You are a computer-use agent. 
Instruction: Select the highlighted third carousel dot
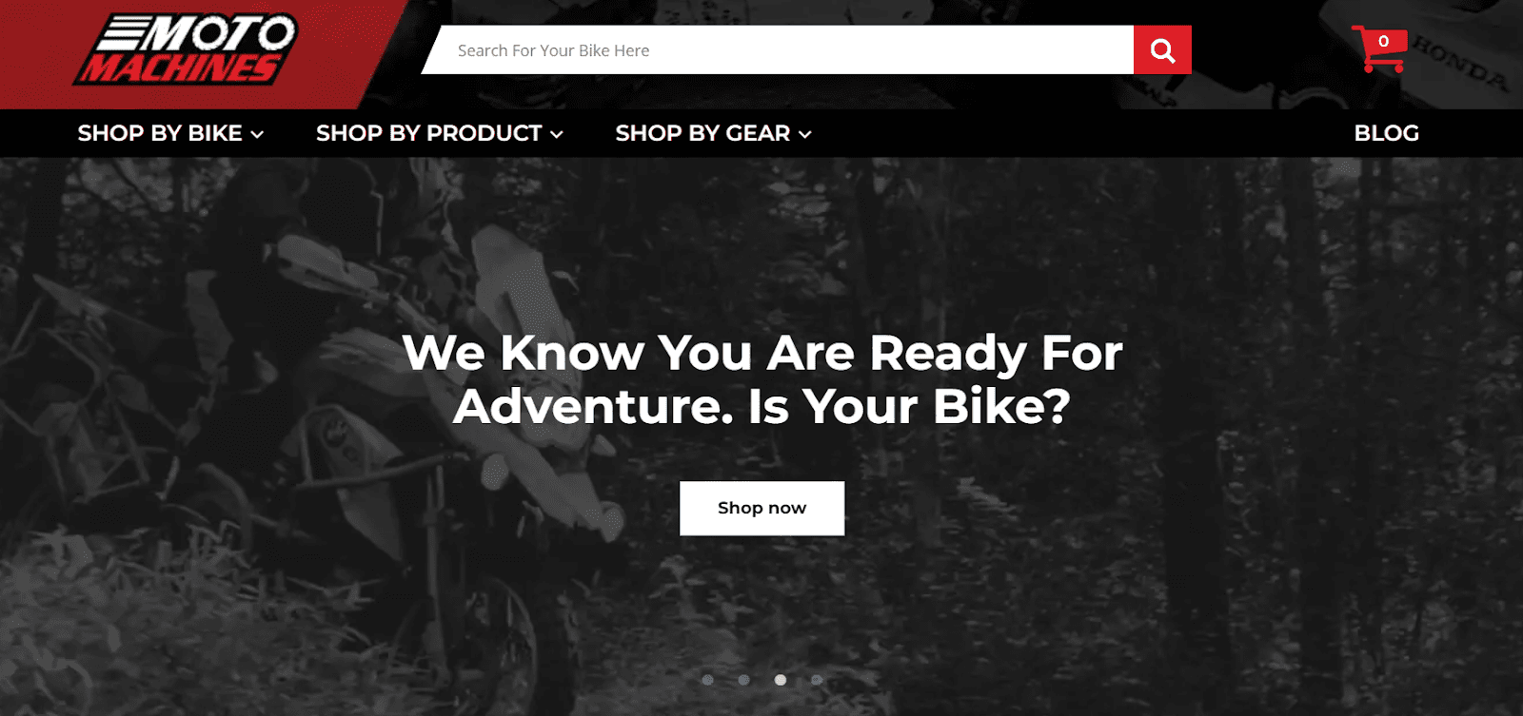pos(781,680)
